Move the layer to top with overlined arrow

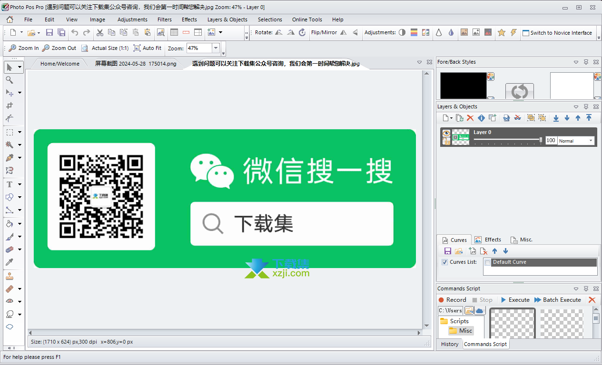point(589,118)
